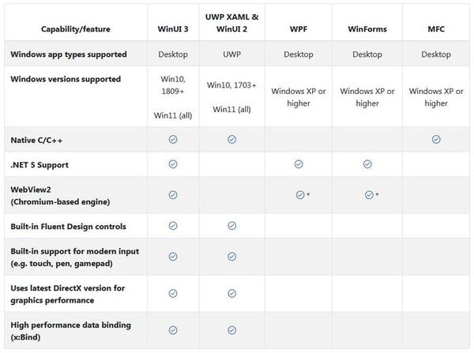The width and height of the screenshot is (474, 353).
Task: Click the .NET 5 Support checkmark under WinForms
Action: [x=367, y=164]
